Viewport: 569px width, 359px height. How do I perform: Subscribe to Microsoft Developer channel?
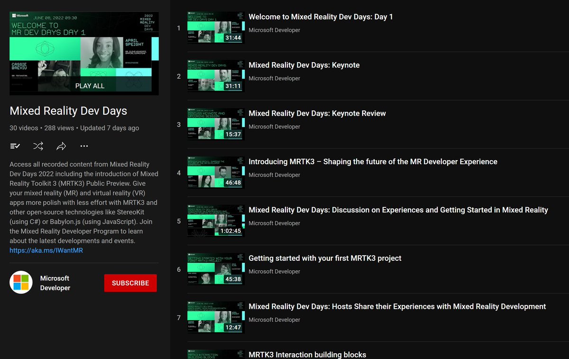click(x=130, y=283)
